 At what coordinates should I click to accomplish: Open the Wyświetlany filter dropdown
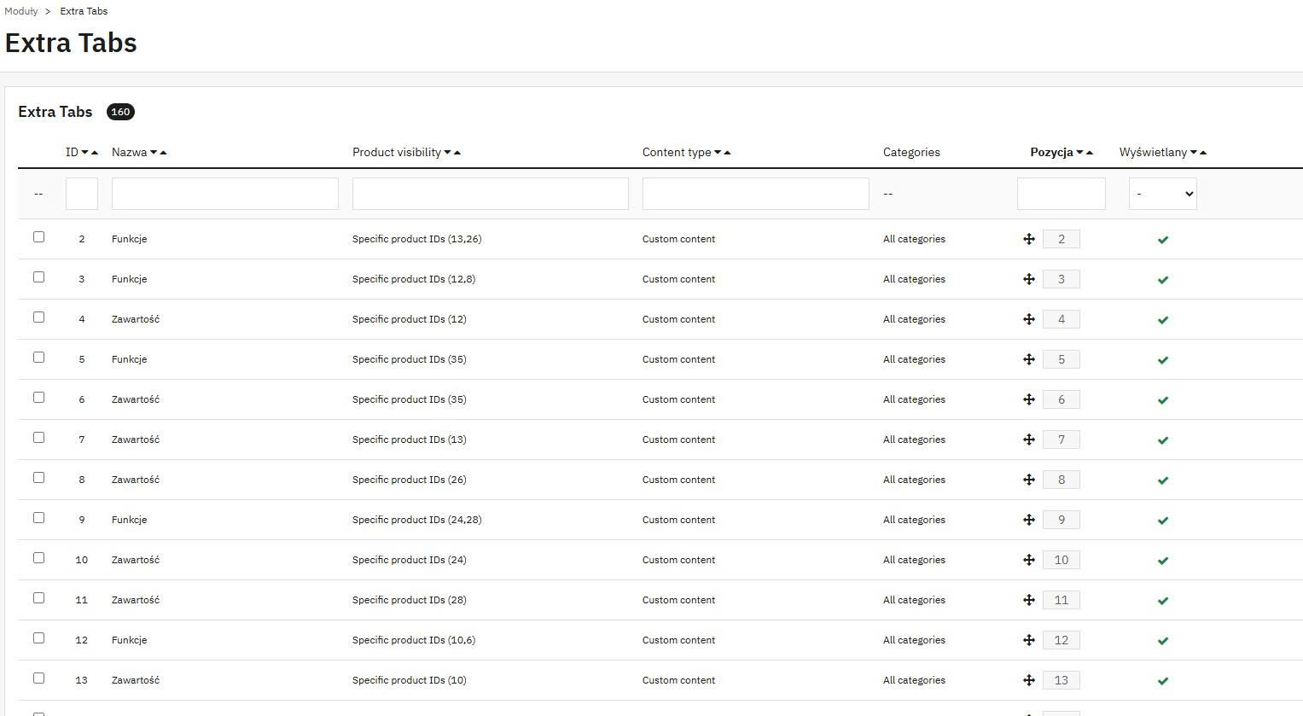[x=1162, y=194]
